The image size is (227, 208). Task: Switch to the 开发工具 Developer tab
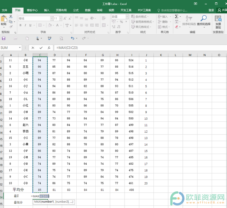coord(126,10)
